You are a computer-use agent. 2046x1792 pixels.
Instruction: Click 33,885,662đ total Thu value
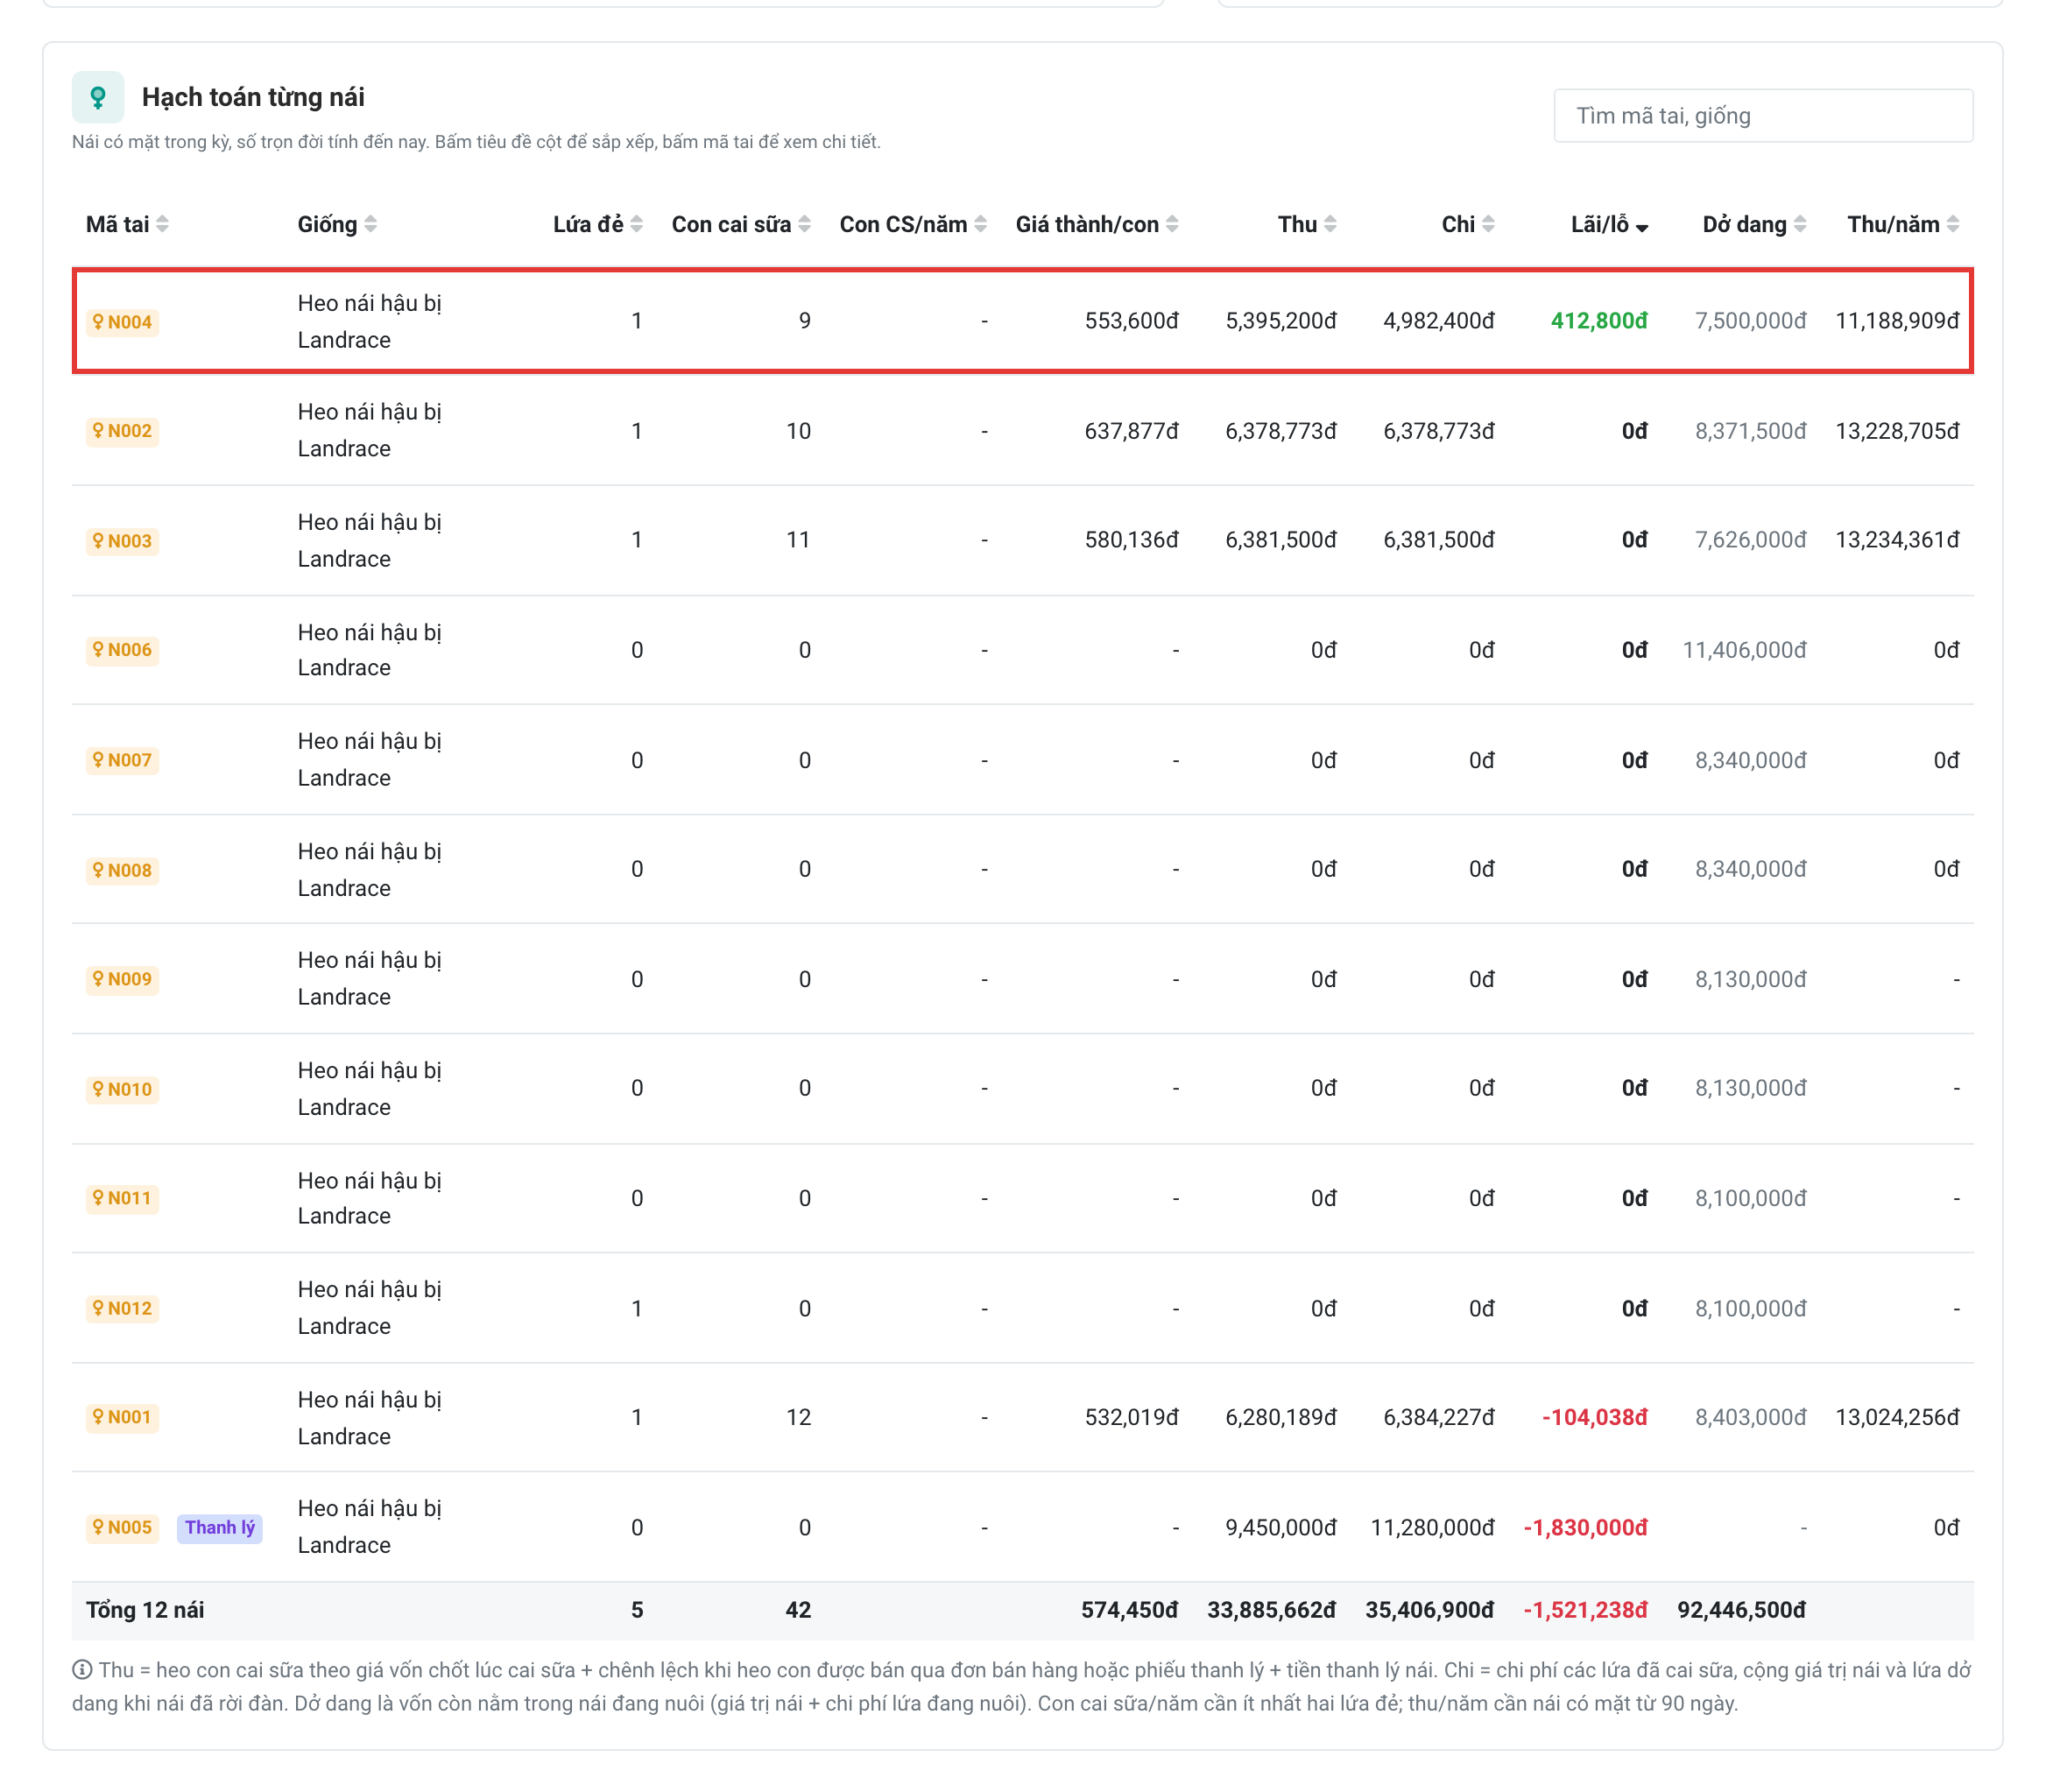tap(1272, 1610)
